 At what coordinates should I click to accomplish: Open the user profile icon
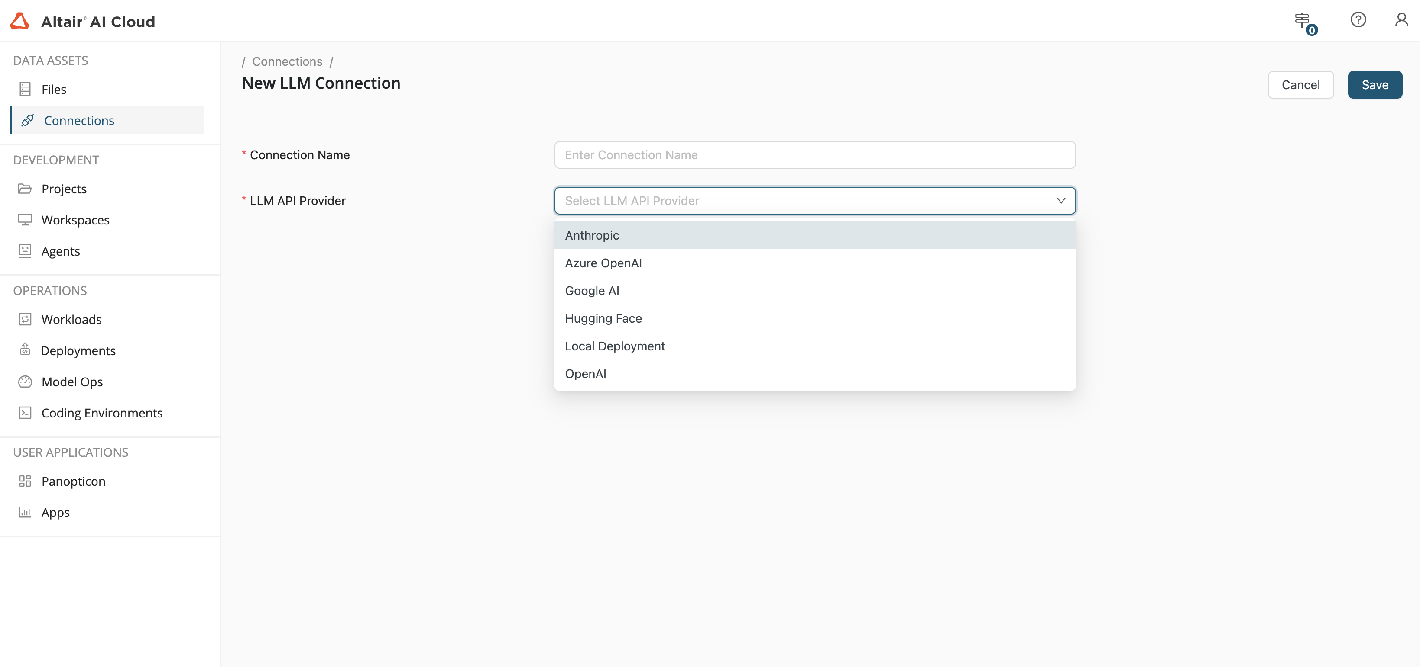(x=1401, y=20)
